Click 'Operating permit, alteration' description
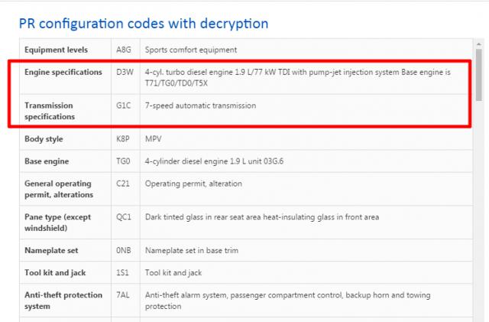Image resolution: width=489 pixels, height=322 pixels. (x=193, y=184)
